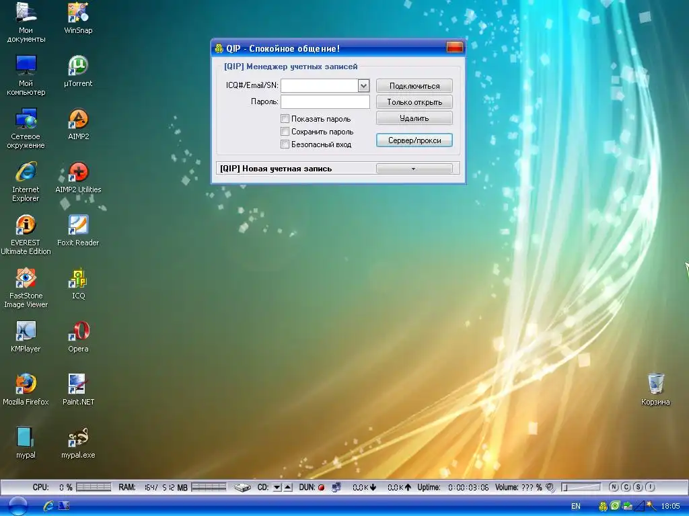Open the Сервер/прокси settings button
689x516 pixels.
click(414, 140)
